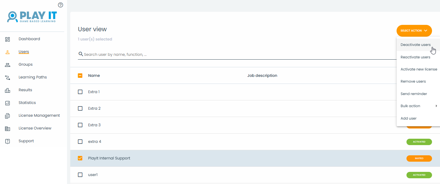The image size is (440, 184).
Task: Select Send reminder menu option
Action: pos(413,94)
